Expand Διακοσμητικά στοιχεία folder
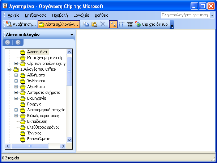Image resolution: width=217 pixels, height=163 pixels. [16, 110]
